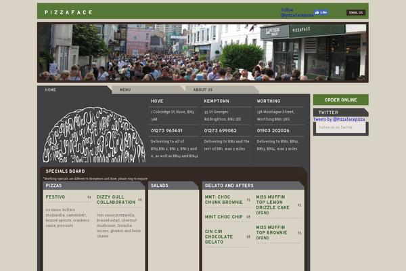This screenshot has width=406, height=271.
Task: Select MISS MUFFIN TOP LEMON DRIZZLE CAKE
Action: click(x=273, y=205)
